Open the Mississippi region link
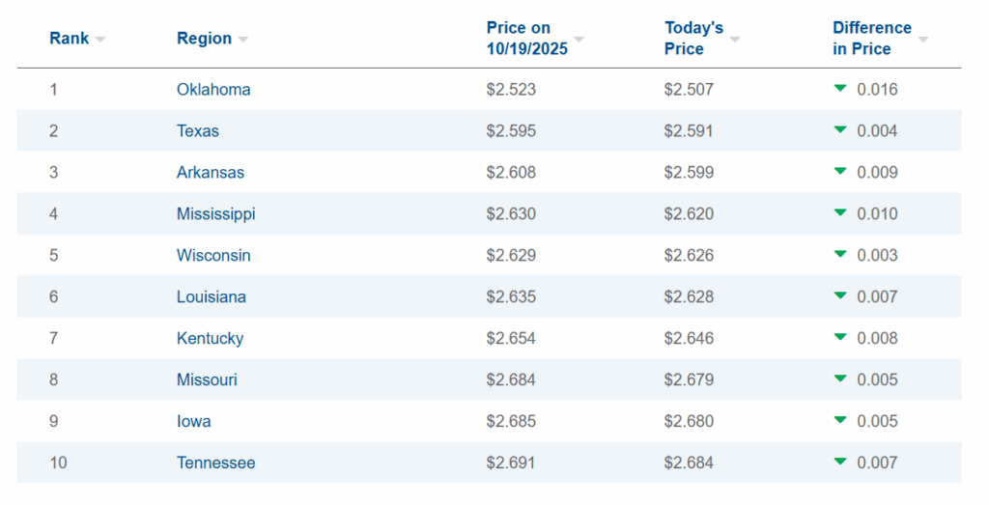 tap(216, 214)
